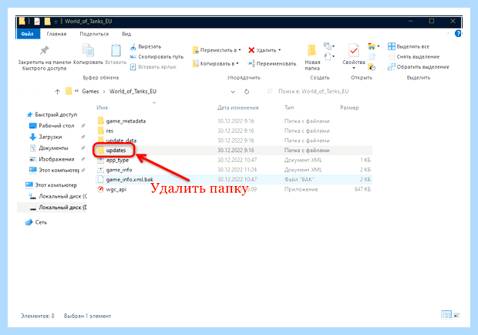Viewport: 478px width, 335px height.
Task: Click the Refresh icon by address bar
Action: pyautogui.click(x=247, y=92)
